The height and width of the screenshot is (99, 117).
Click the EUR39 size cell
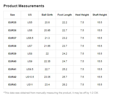coord(12,54)
